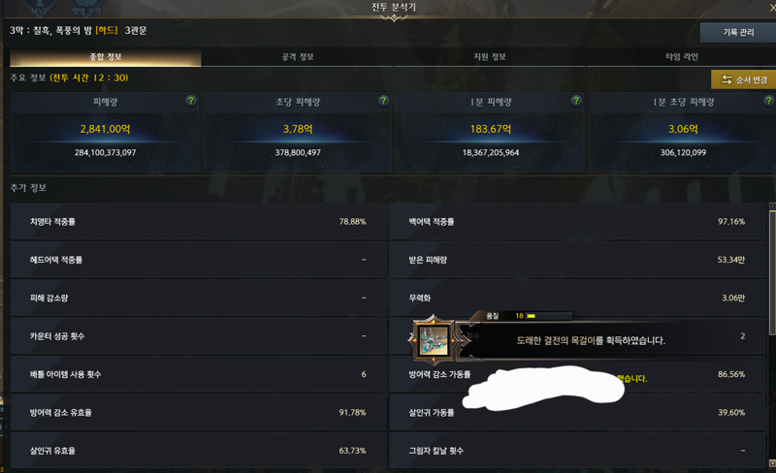Select the 백어택 적중률 row

tap(577, 222)
